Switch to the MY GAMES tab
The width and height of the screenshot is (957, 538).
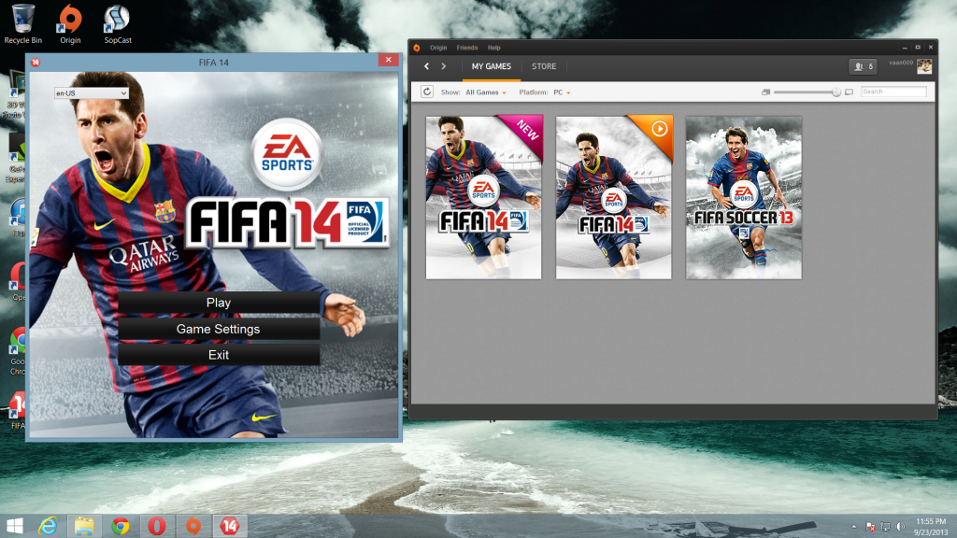(x=492, y=66)
